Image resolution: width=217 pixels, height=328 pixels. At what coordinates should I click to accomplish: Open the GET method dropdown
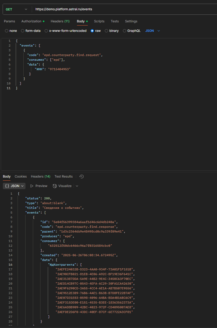coord(16,9)
